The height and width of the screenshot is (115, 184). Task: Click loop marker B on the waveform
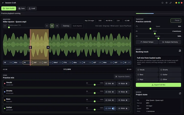pos(48,48)
